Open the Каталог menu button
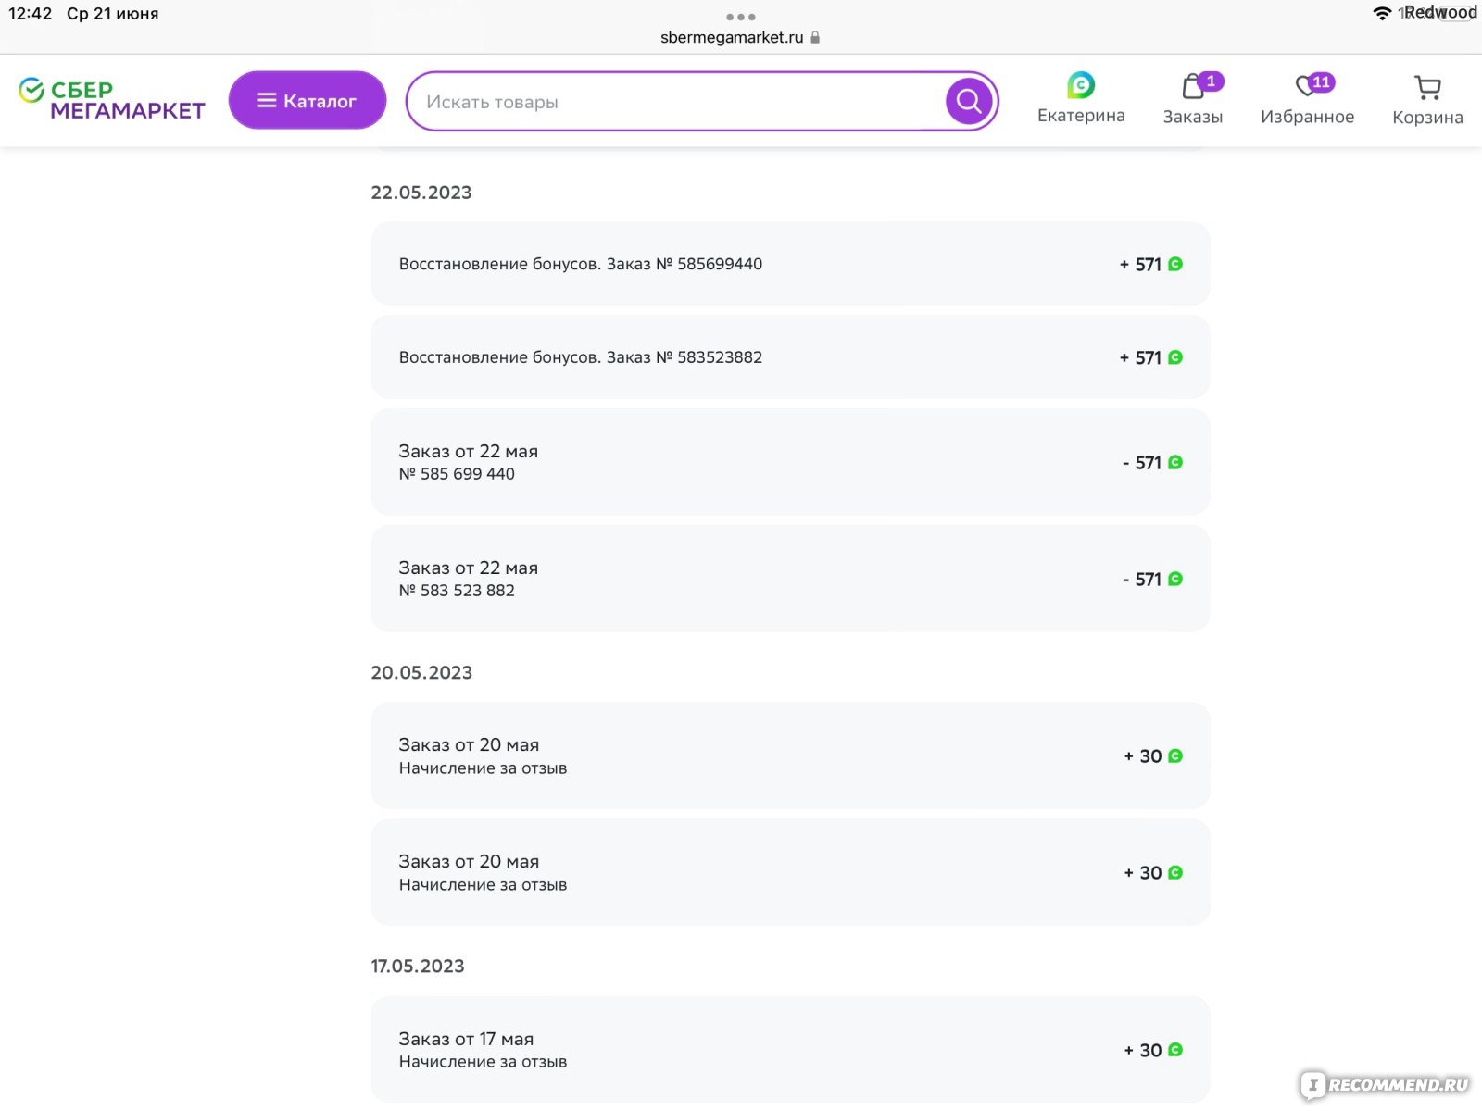 point(308,100)
